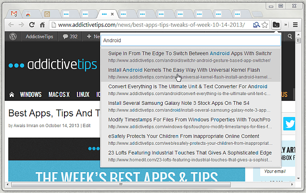Viewport: 306px width, 193px height.
Task: Show hidden extensions chevron
Action: tap(286, 25)
